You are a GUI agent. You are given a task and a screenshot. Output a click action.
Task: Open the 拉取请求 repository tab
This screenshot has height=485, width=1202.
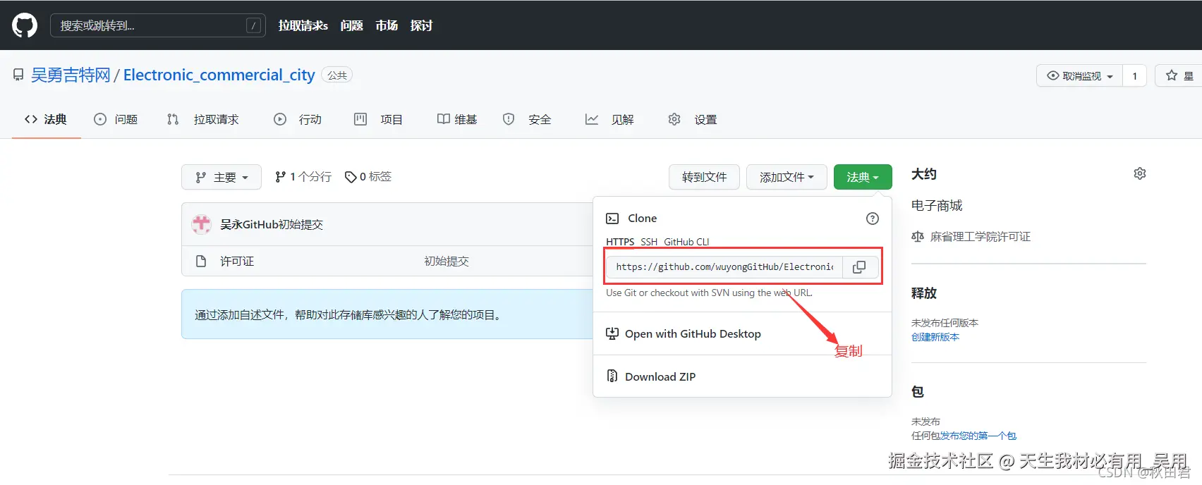tap(203, 119)
